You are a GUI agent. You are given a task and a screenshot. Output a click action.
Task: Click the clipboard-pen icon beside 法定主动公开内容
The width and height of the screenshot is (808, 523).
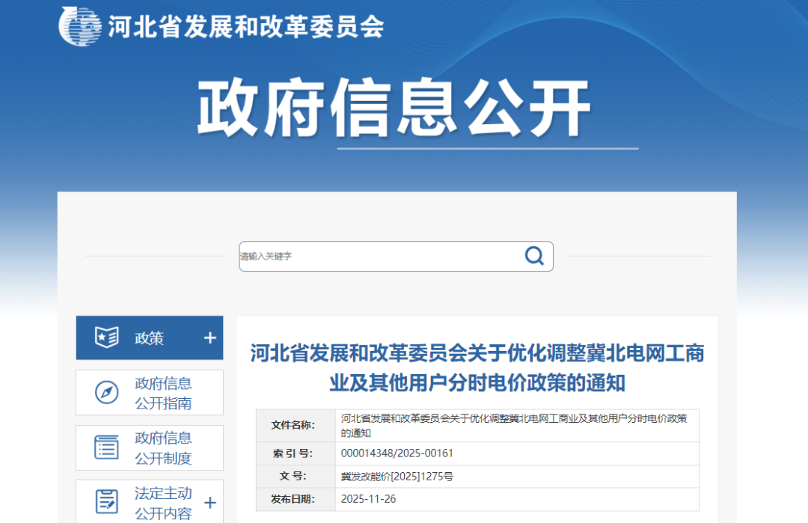coord(107,501)
